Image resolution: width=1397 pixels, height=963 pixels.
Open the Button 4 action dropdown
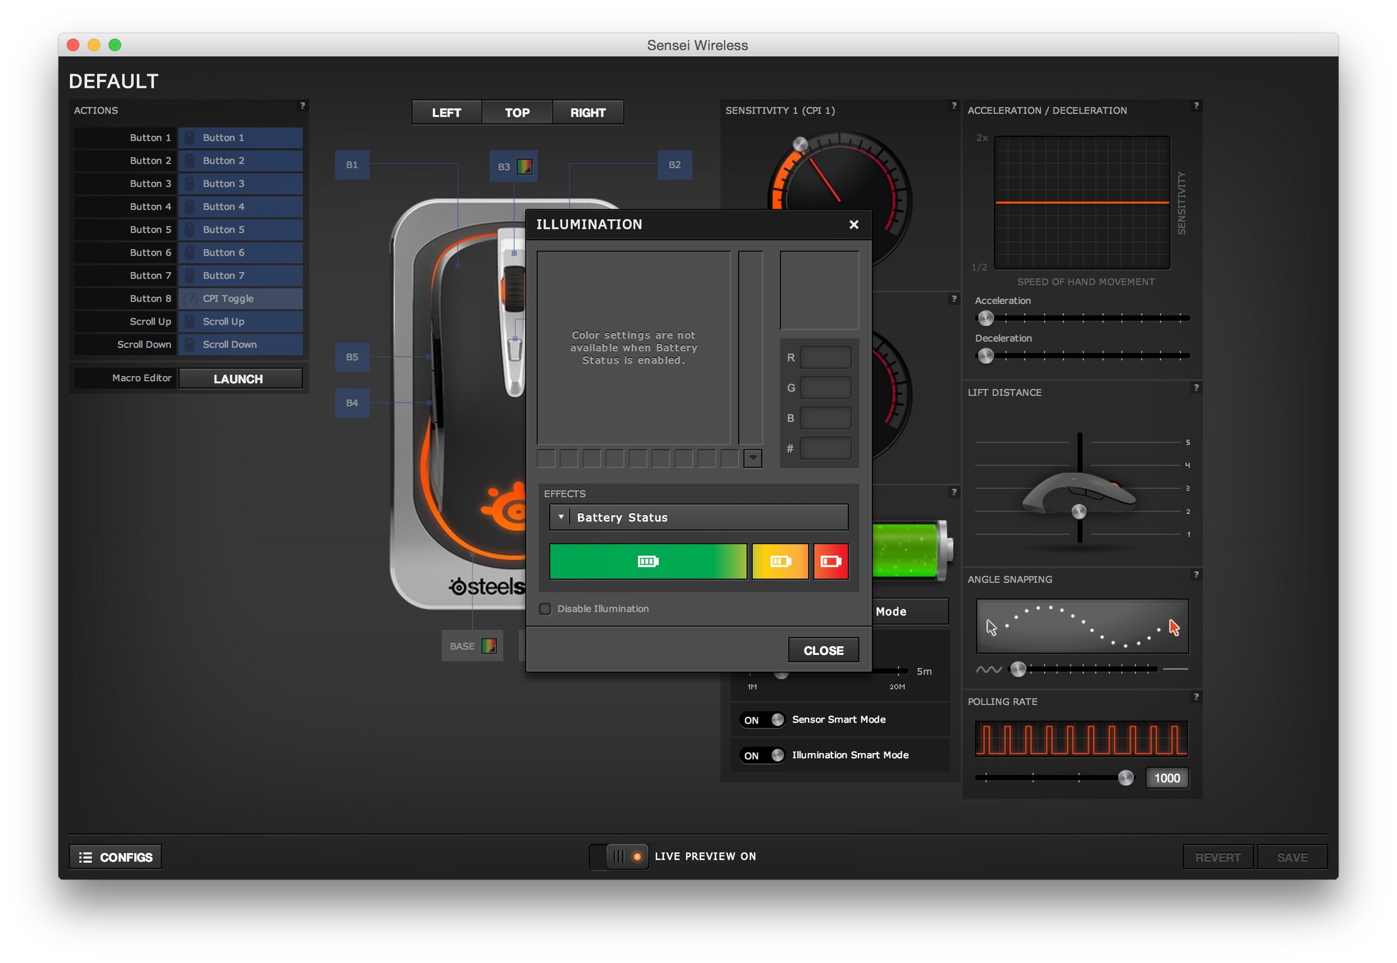240,206
